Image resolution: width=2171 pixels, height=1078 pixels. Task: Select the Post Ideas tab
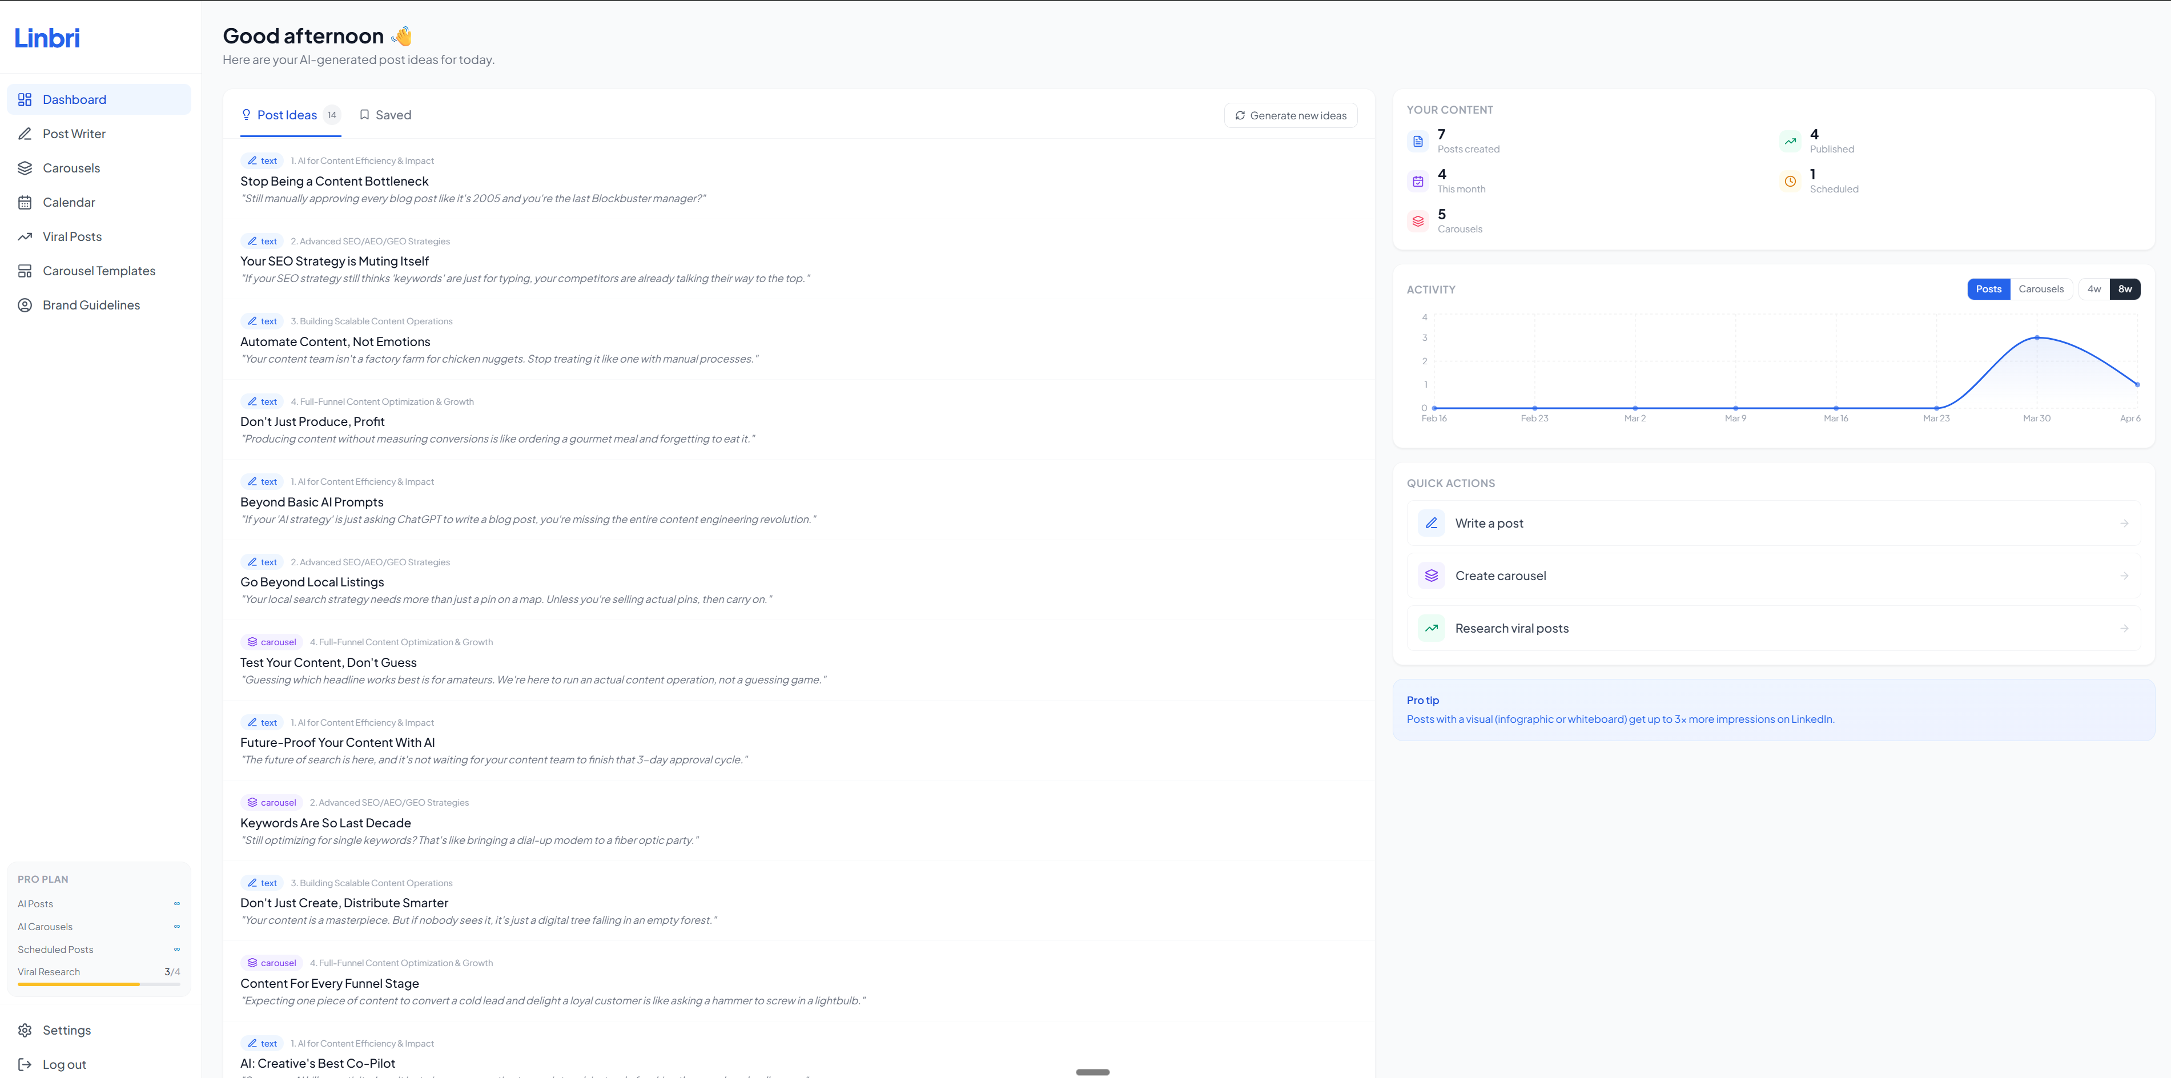coord(287,115)
